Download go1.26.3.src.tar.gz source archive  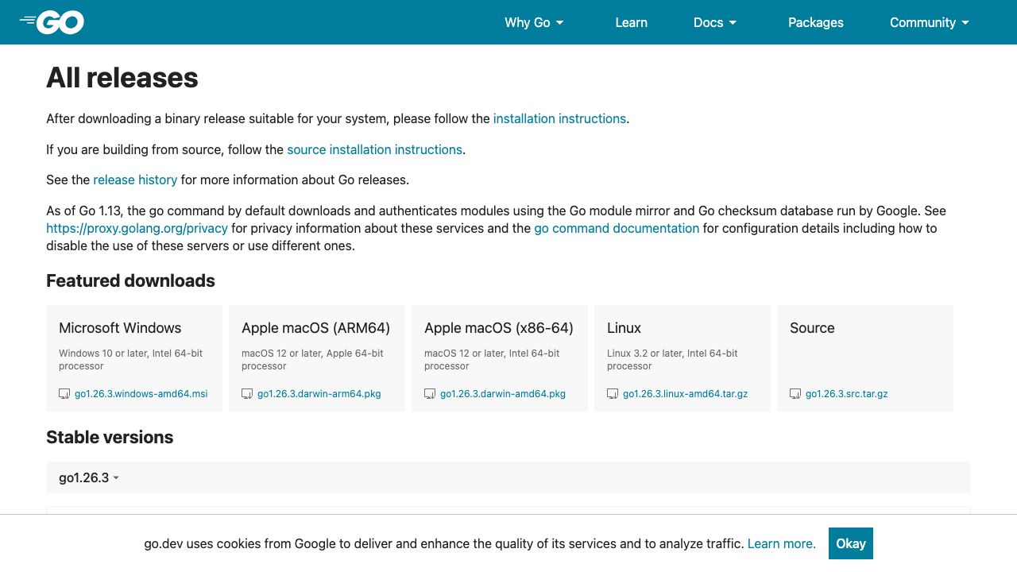point(847,394)
